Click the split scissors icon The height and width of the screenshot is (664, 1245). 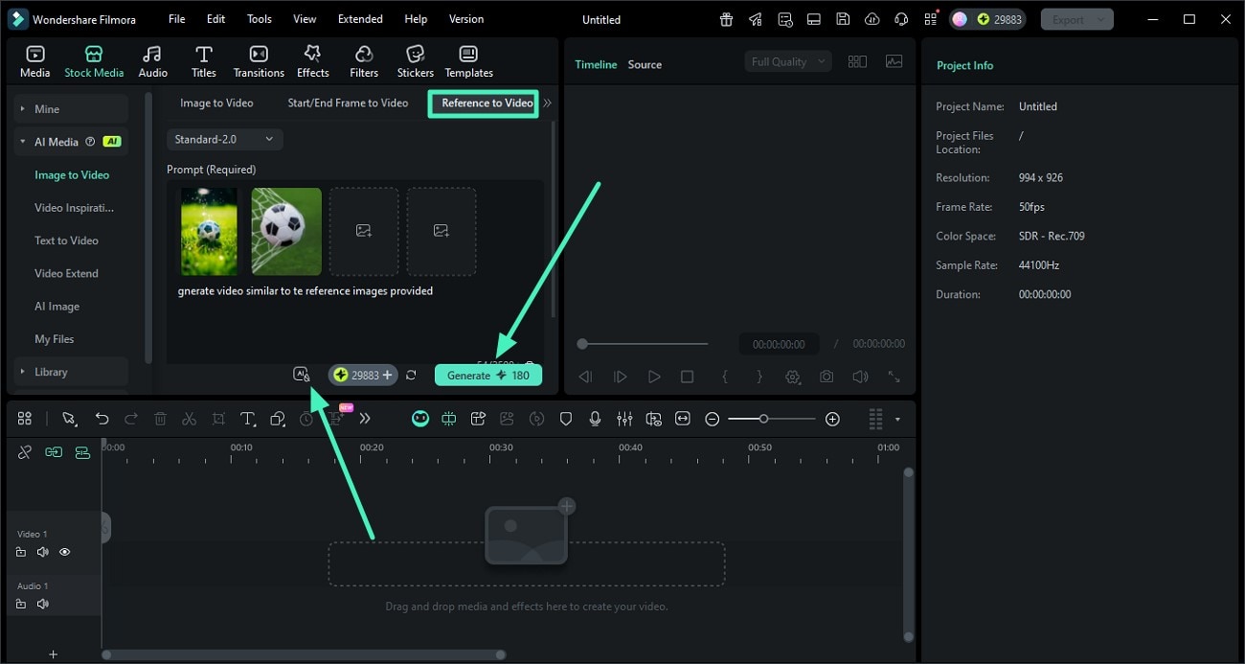(189, 419)
